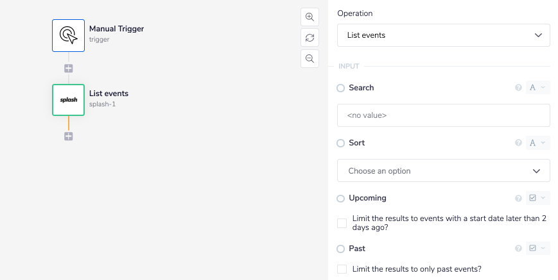Select the Manual Trigger node icon

pyautogui.click(x=68, y=35)
